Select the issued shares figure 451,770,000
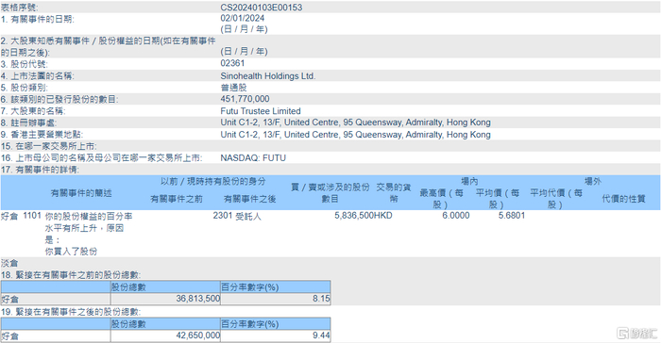The image size is (661, 343). coord(245,99)
